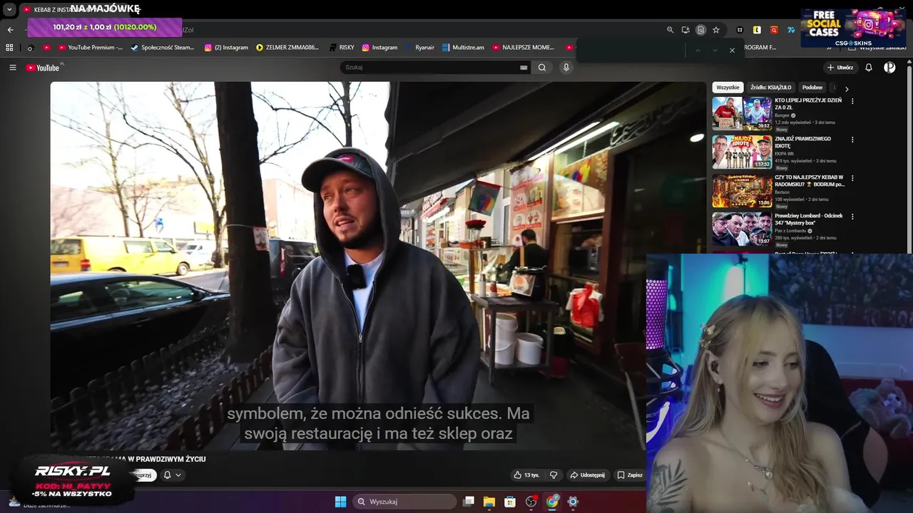Open the browser apps grid icon
913x513 pixels.
click(x=9, y=48)
